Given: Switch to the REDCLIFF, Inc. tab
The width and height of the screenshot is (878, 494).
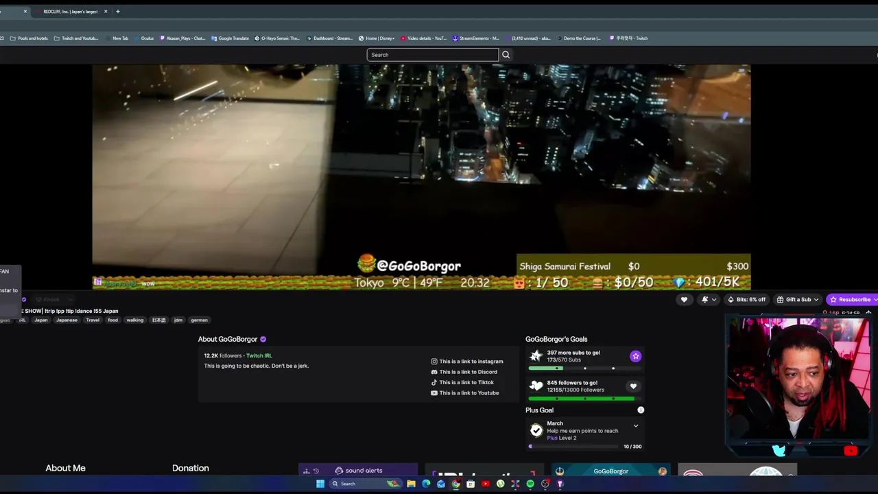Looking at the screenshot, I should click(70, 12).
